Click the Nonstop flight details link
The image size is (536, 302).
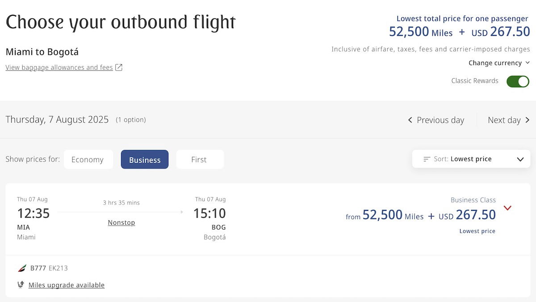click(121, 222)
